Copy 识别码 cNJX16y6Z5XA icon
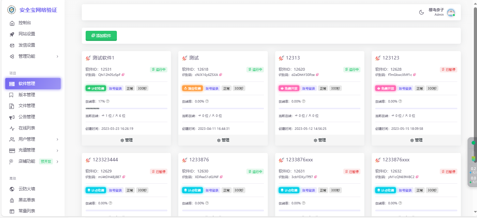477x218 pixels. (220, 75)
